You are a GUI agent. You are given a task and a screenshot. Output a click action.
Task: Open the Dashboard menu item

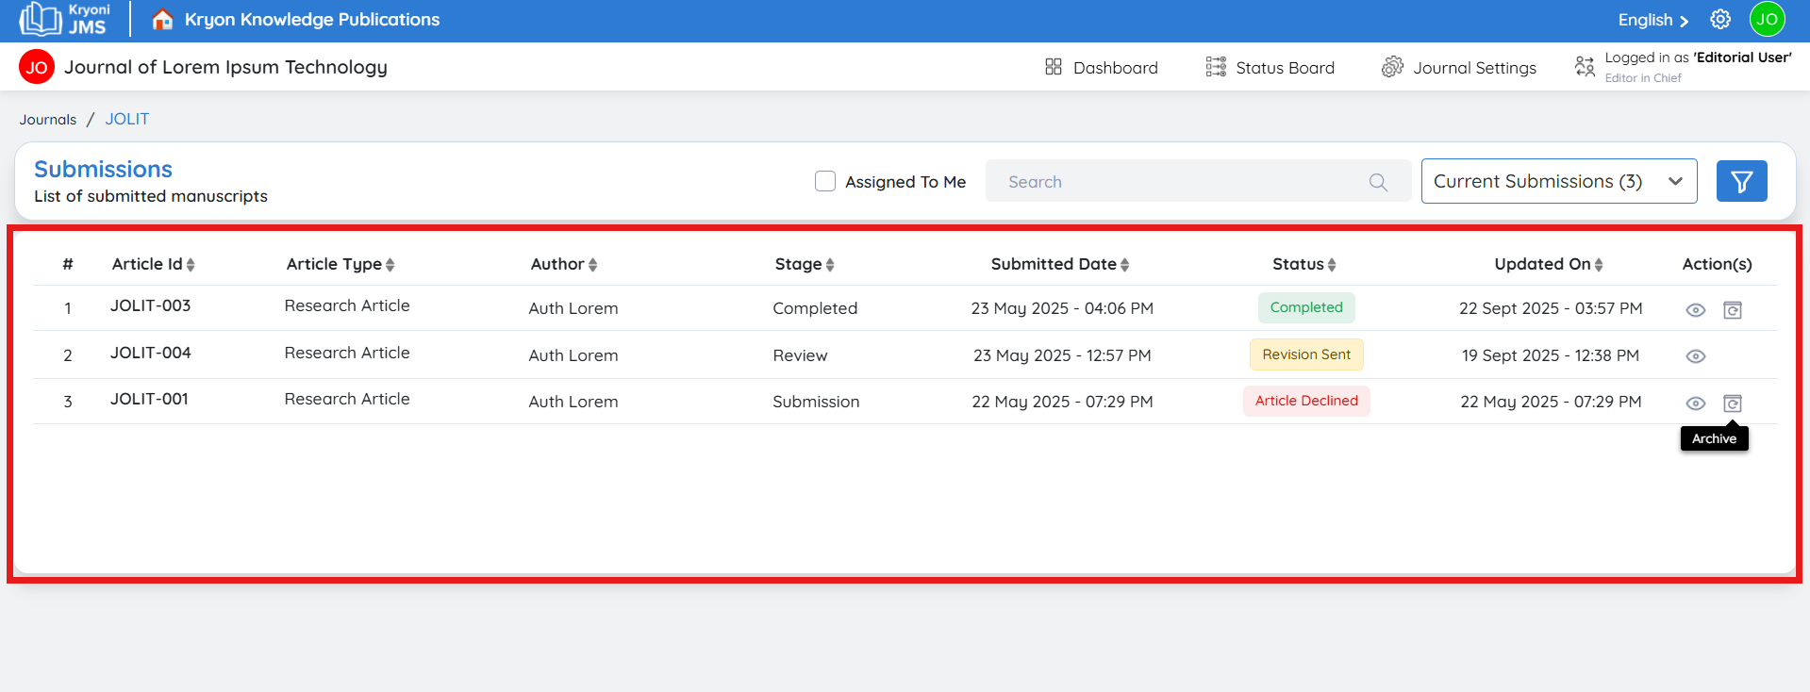click(1102, 68)
